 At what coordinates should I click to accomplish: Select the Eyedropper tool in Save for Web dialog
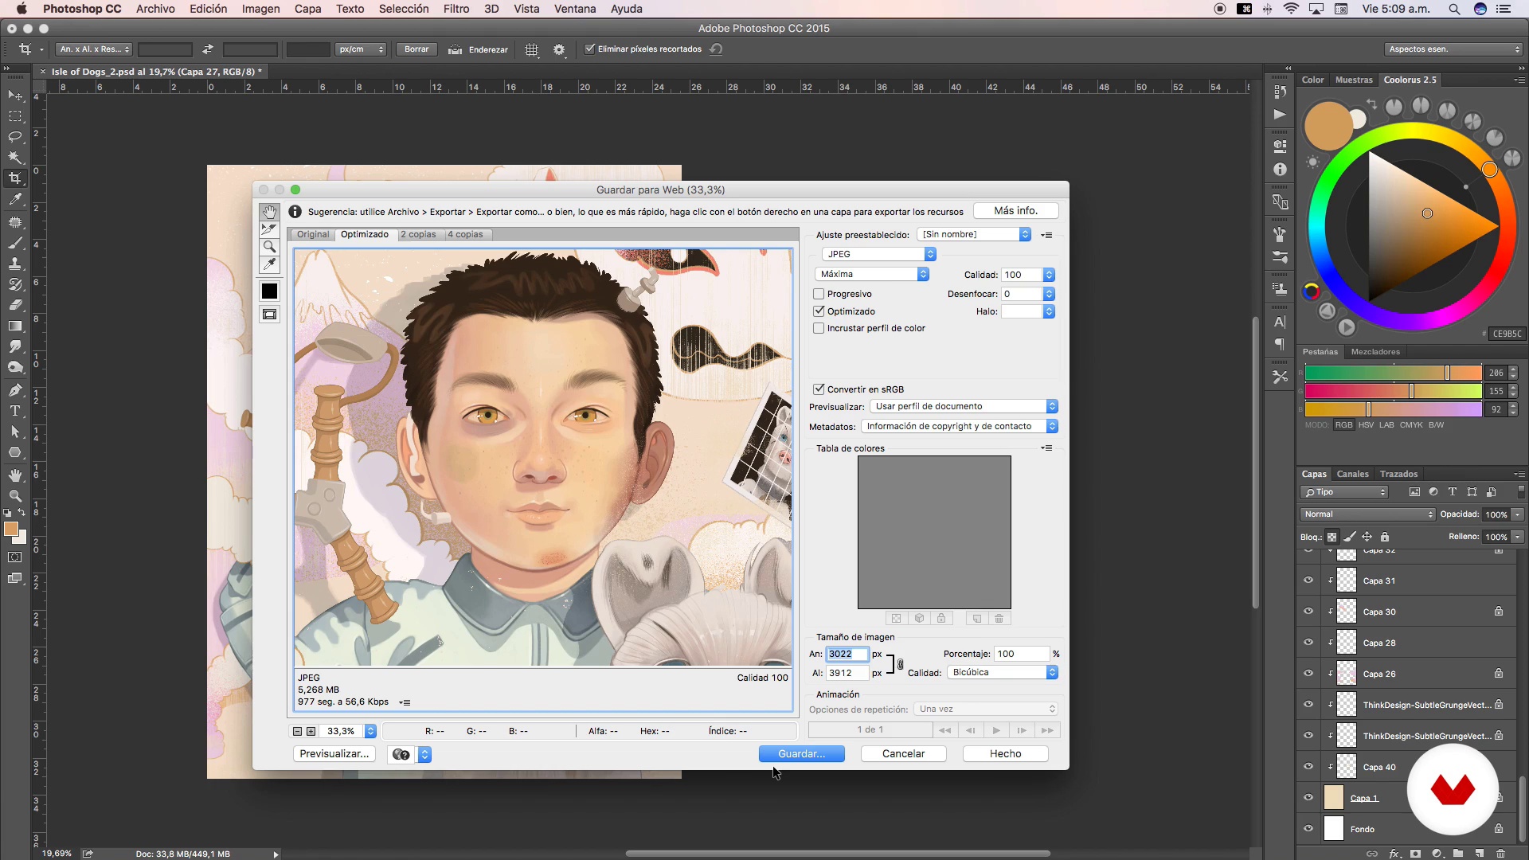(269, 264)
